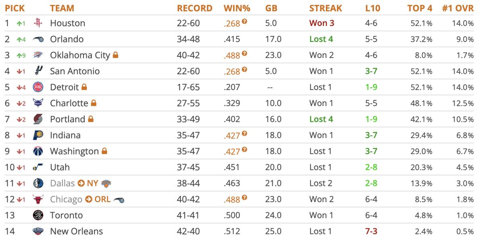
Task: Click the ORL link in Chicago's row
Action: [x=102, y=199]
